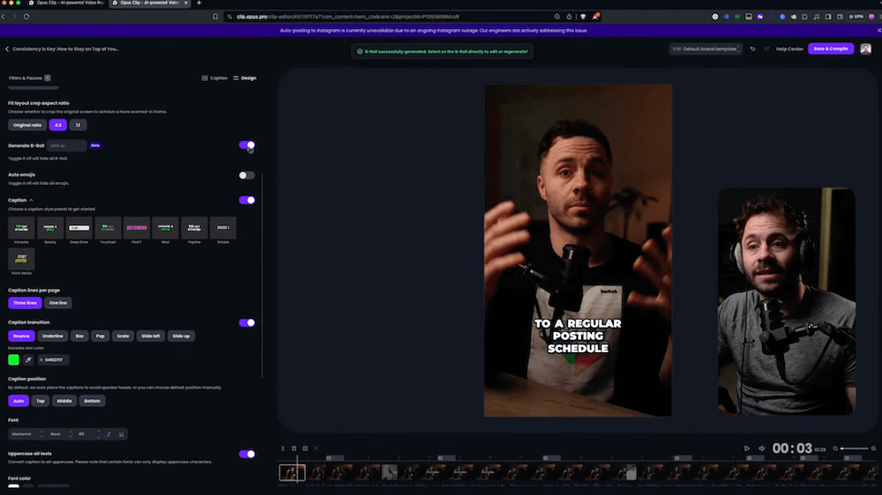Open the Fillers & Pauses tab
This screenshot has width=882, height=495.
[29, 78]
